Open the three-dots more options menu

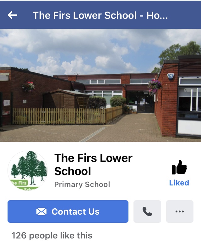point(180,211)
